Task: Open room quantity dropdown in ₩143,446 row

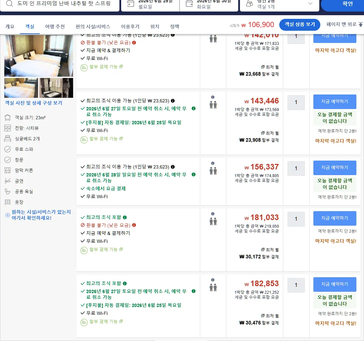Action: [296, 102]
